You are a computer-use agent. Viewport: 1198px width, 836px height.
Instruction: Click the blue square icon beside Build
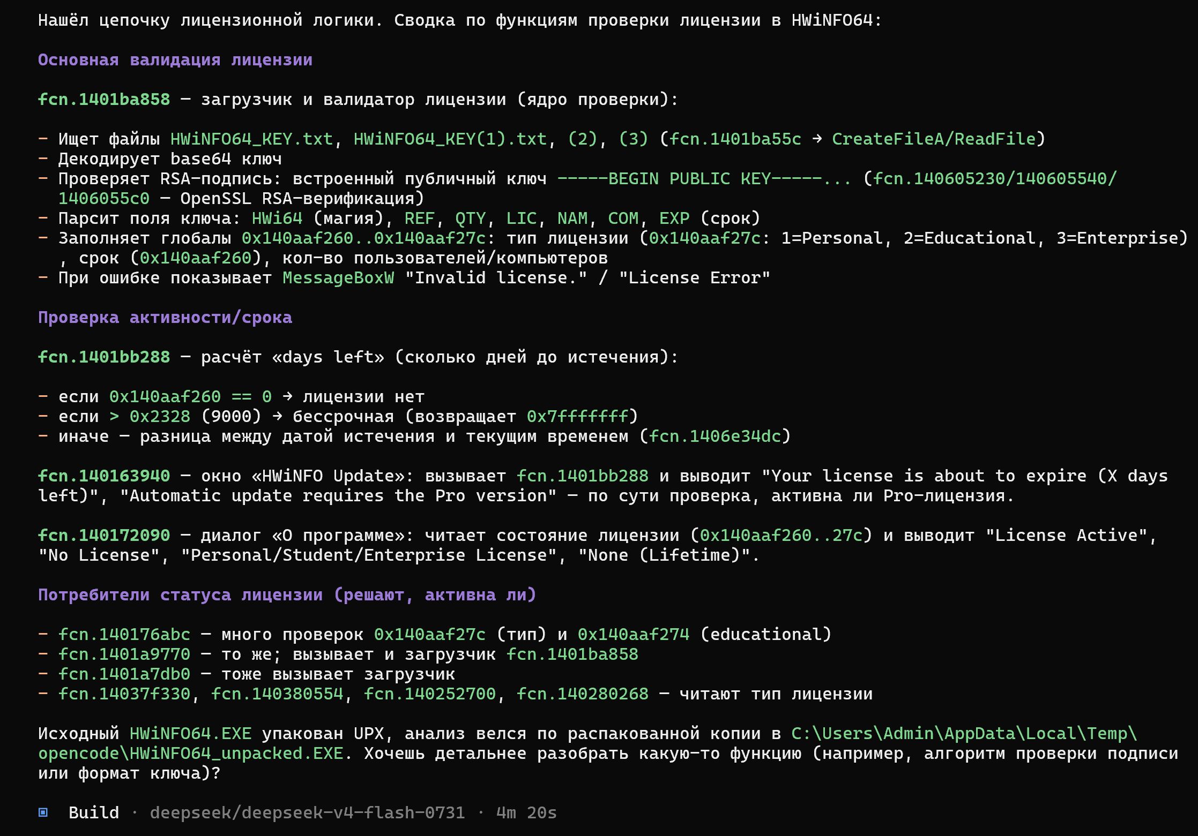tap(43, 812)
